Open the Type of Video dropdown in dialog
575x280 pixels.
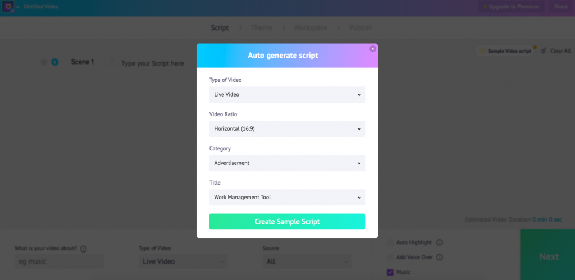click(287, 95)
